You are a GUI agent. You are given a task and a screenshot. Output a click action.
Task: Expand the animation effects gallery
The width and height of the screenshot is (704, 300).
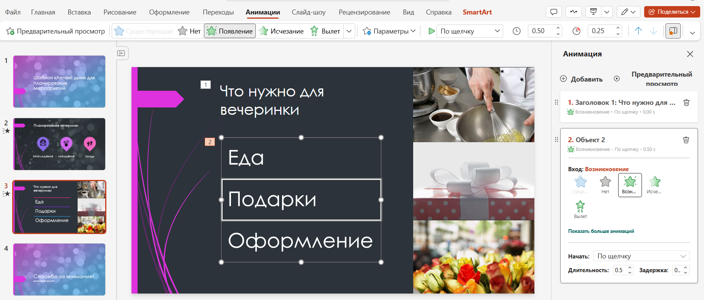pyautogui.click(x=349, y=31)
